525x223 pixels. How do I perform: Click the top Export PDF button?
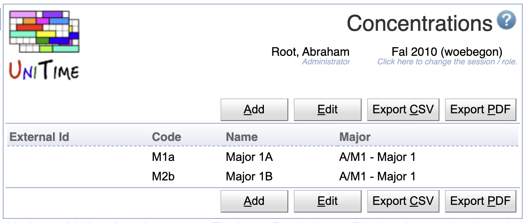[481, 110]
